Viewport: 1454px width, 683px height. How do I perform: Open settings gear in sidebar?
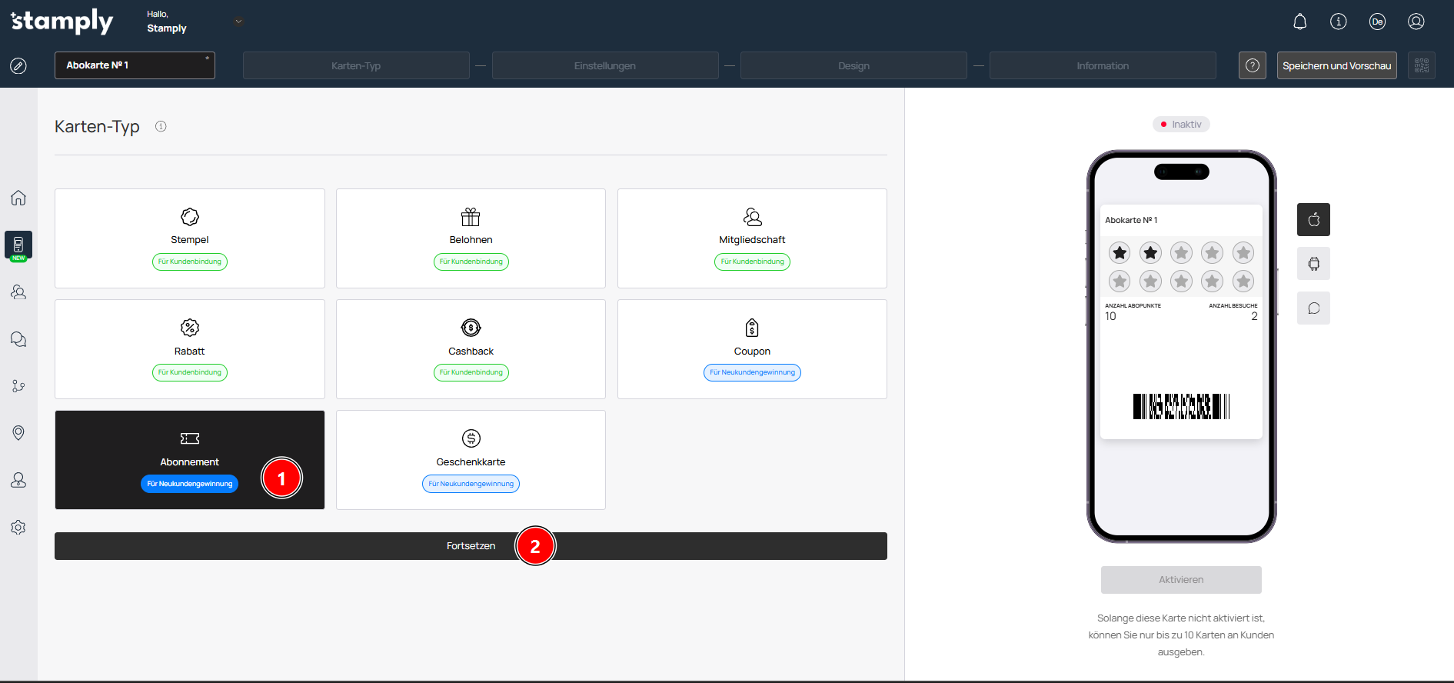(18, 528)
